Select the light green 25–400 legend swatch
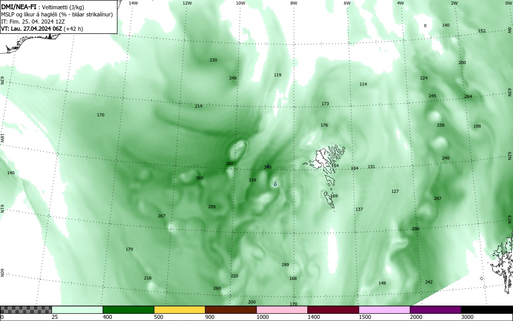This screenshot has height=321, width=513. pos(77,310)
